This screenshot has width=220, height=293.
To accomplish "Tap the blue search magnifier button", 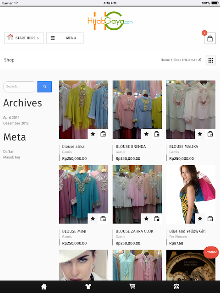I will point(44,87).
